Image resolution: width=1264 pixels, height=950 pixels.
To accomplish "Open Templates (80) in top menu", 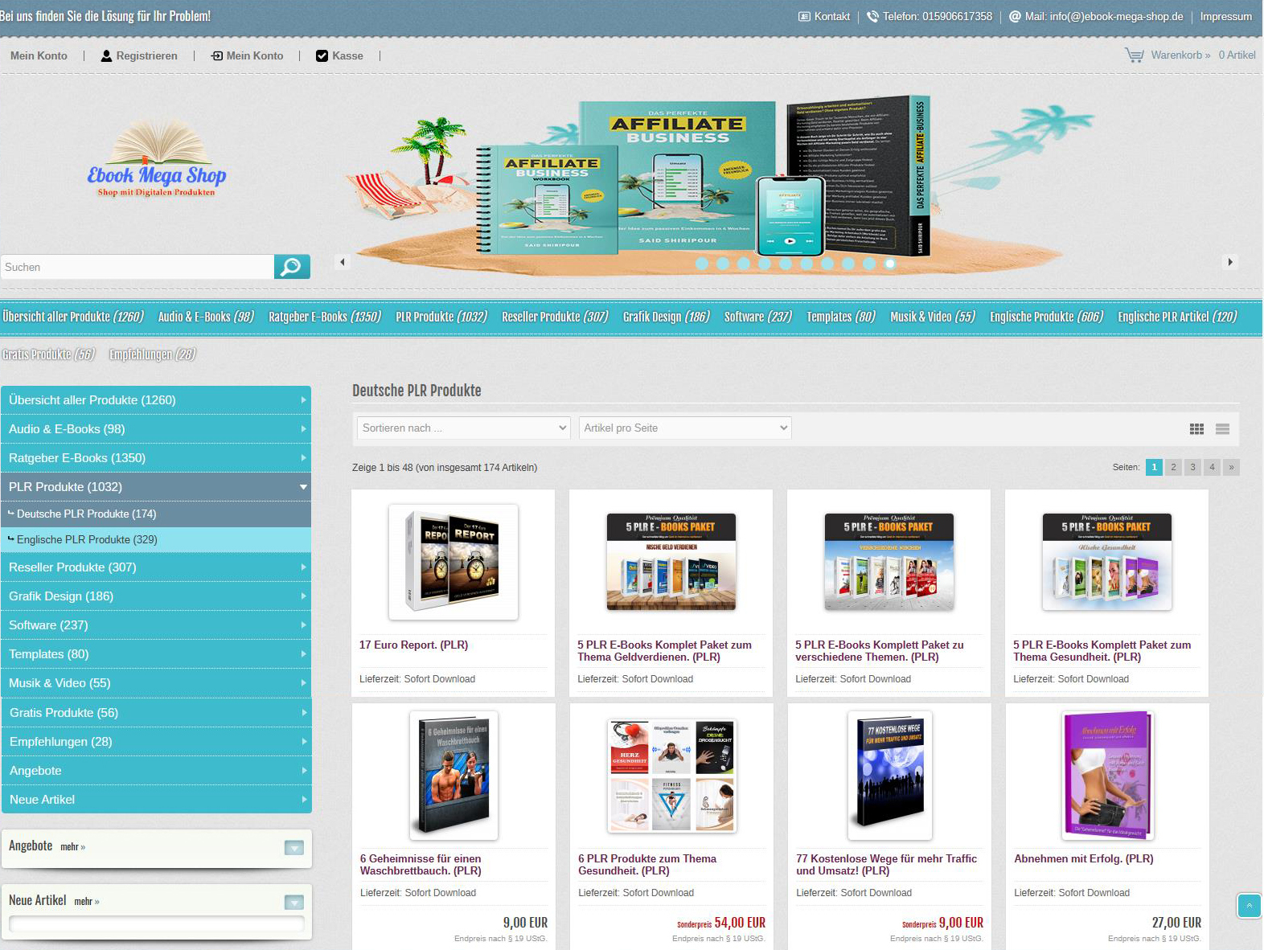I will pos(841,317).
